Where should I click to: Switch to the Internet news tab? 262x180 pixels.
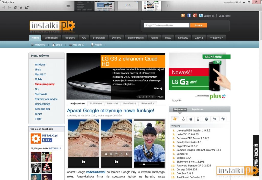[113, 103]
